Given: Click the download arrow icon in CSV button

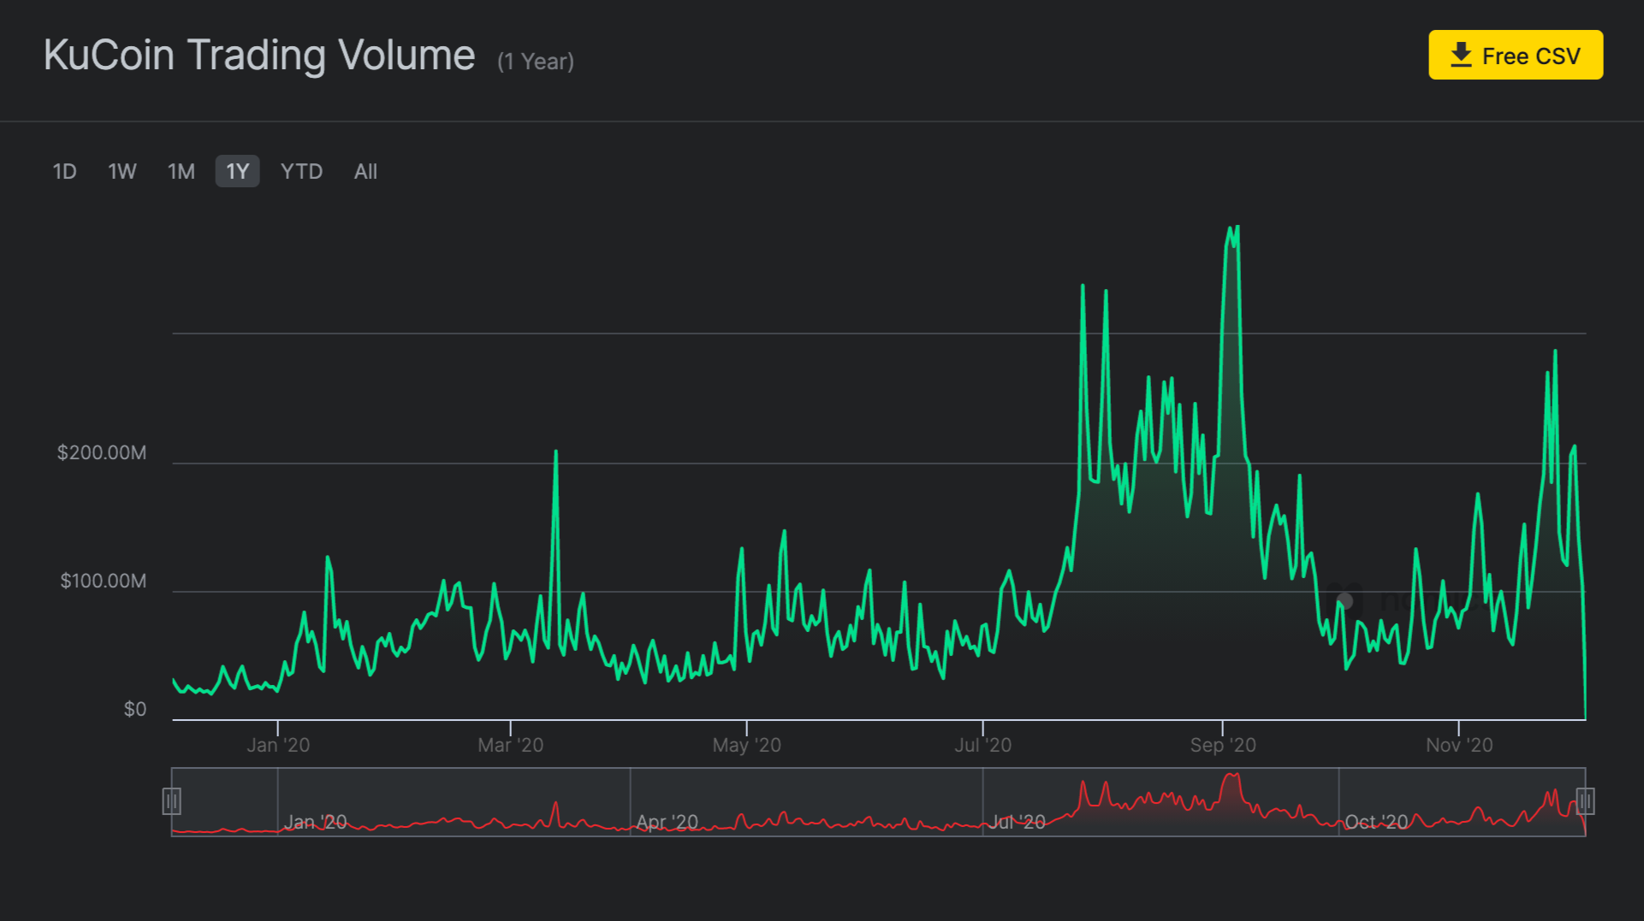Looking at the screenshot, I should point(1461,55).
